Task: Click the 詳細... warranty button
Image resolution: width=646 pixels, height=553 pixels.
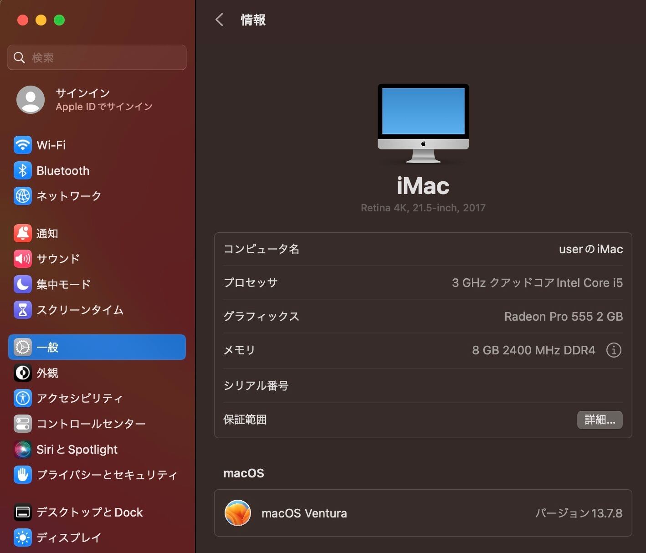Action: click(600, 420)
